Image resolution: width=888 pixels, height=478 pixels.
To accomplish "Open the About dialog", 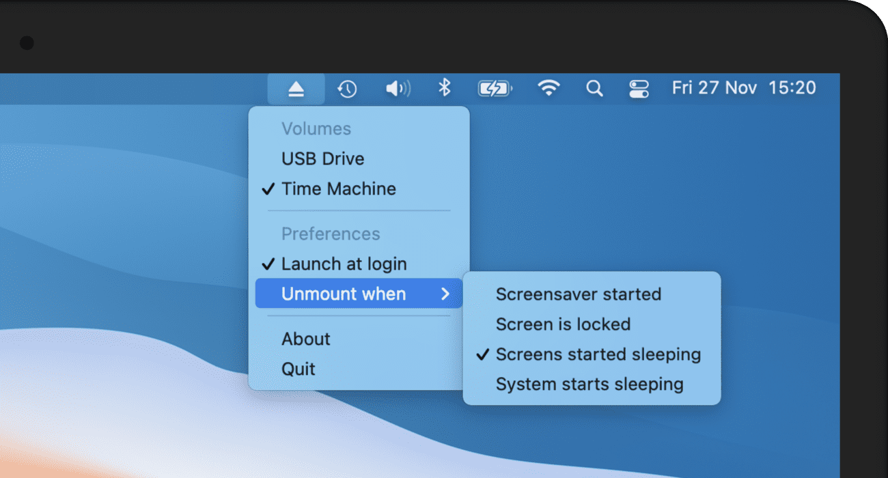I will coord(305,339).
